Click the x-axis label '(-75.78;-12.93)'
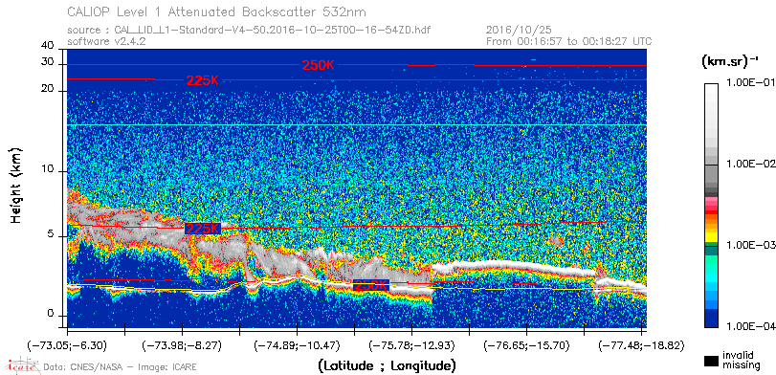This screenshot has width=776, height=375. (x=411, y=344)
